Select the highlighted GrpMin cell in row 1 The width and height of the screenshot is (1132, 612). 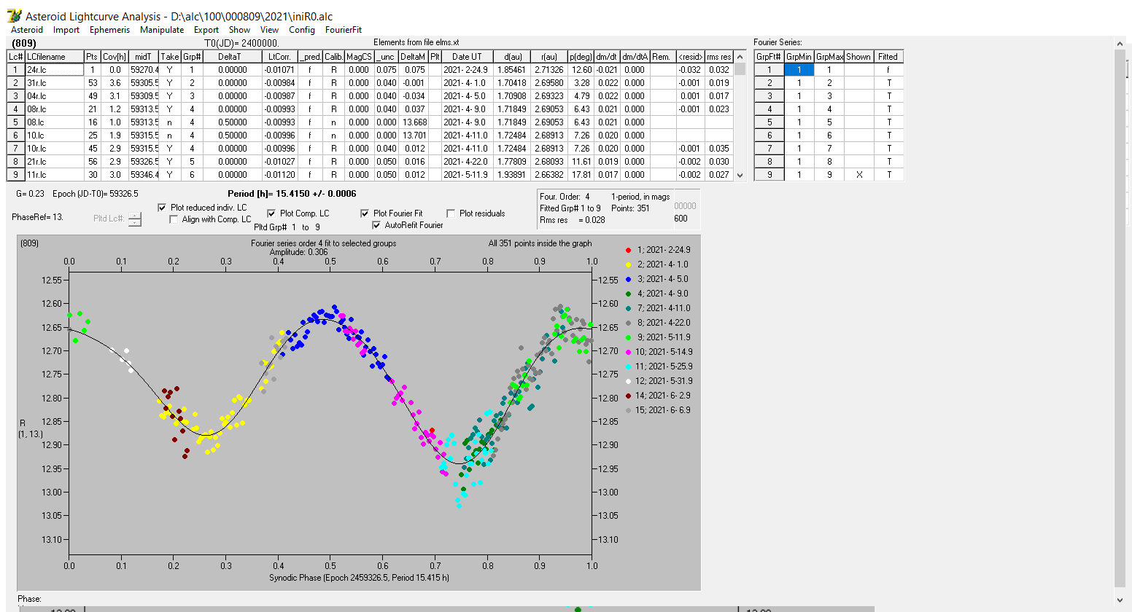click(x=799, y=70)
